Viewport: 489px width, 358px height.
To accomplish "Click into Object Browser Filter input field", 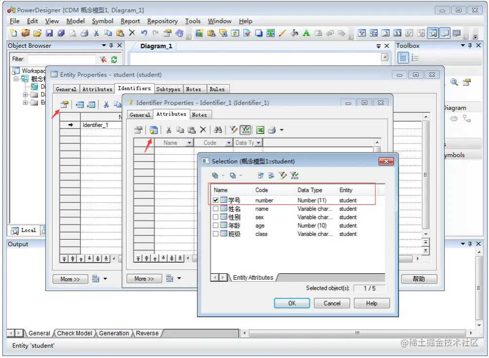I will point(61,59).
